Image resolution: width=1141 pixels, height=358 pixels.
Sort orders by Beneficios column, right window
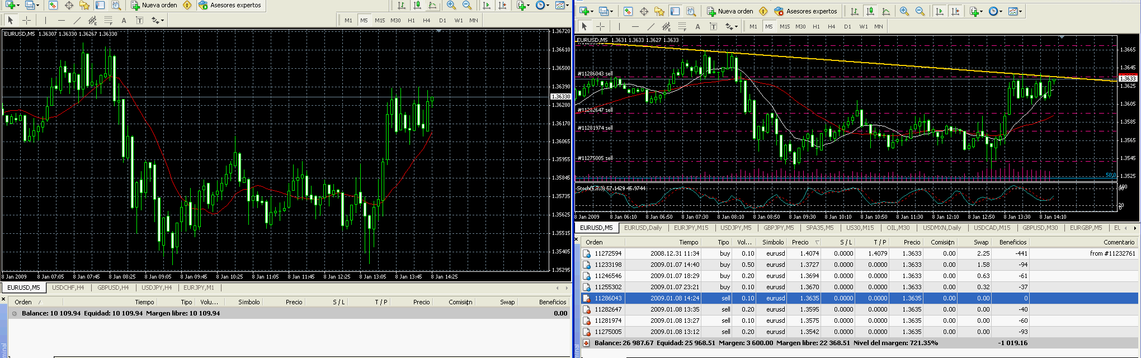[1012, 242]
